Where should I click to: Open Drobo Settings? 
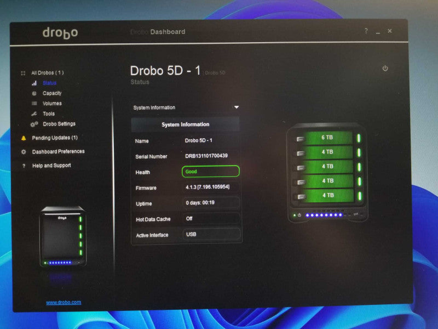[59, 124]
